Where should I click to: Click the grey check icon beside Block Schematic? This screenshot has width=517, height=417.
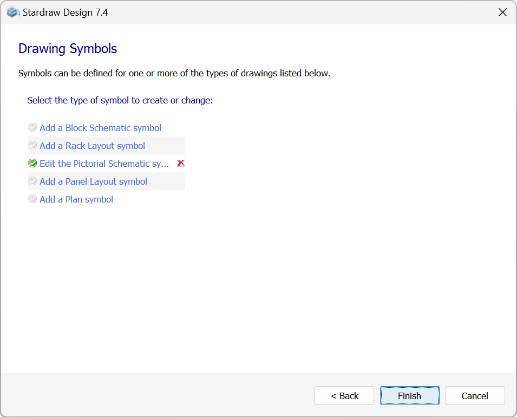coord(32,127)
